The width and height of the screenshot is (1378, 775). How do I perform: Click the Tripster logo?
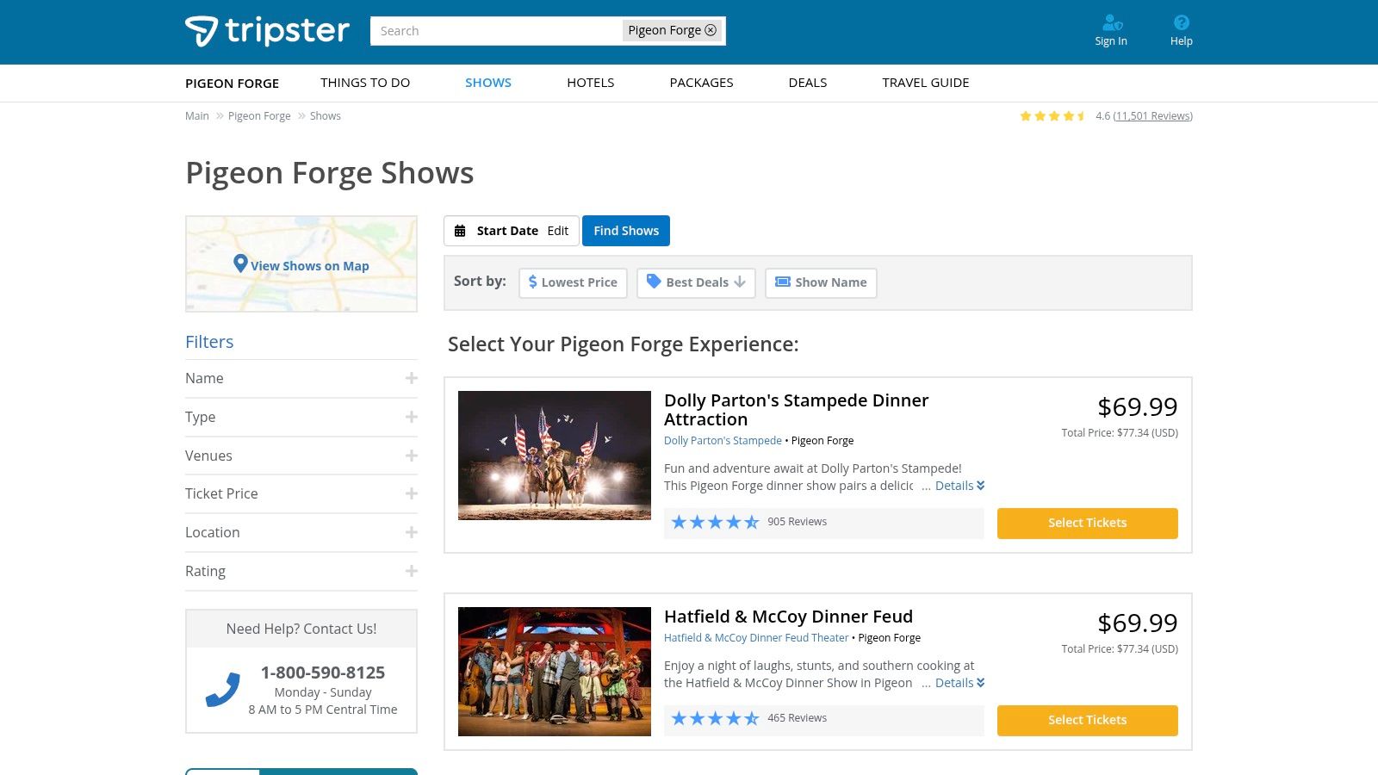(267, 31)
